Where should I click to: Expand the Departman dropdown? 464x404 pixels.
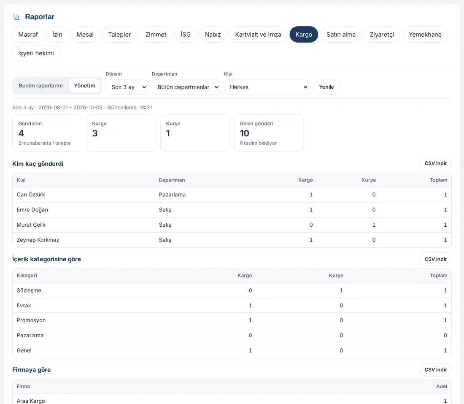pyautogui.click(x=186, y=87)
